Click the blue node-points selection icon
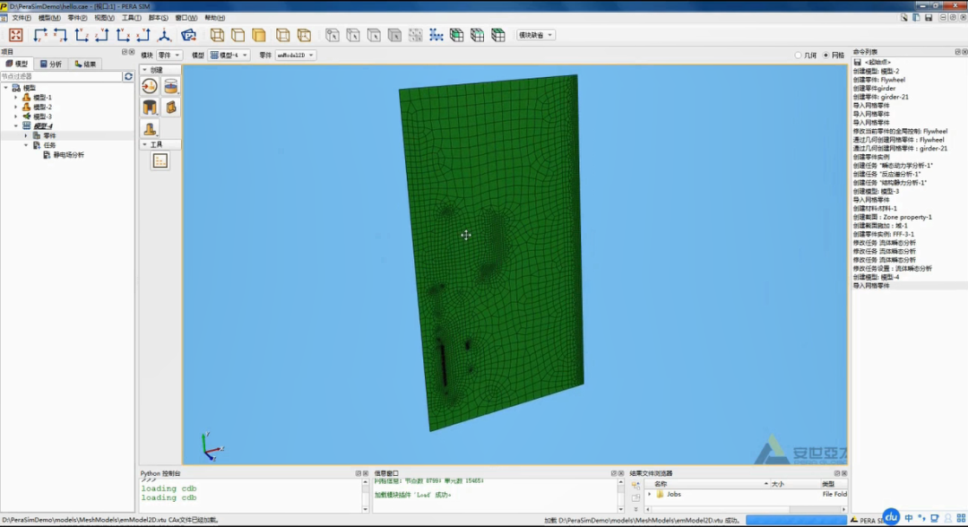This screenshot has width=968, height=527. tap(436, 35)
